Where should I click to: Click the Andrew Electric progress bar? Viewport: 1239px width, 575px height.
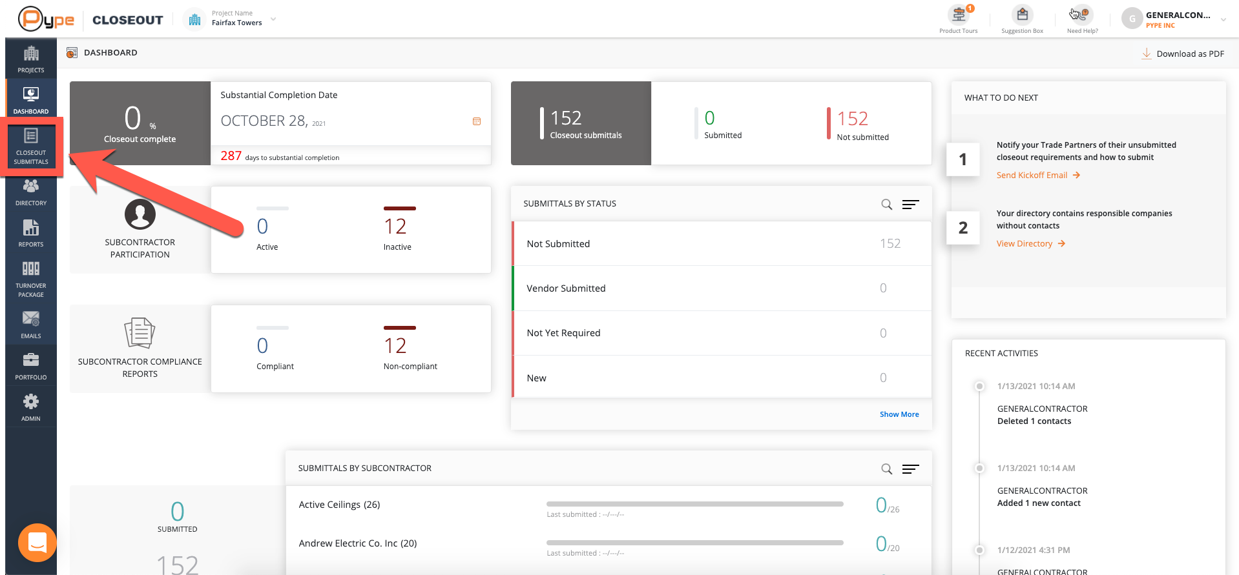(x=695, y=543)
